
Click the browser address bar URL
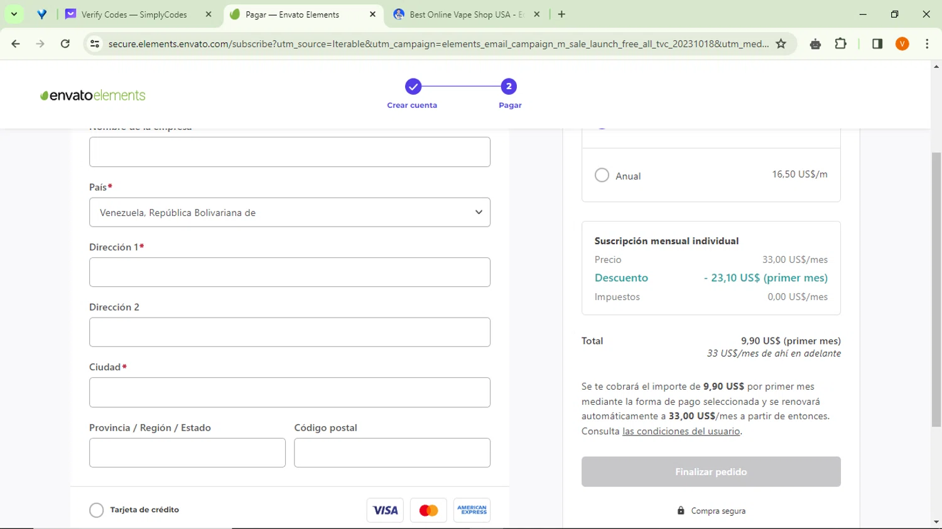pyautogui.click(x=438, y=44)
